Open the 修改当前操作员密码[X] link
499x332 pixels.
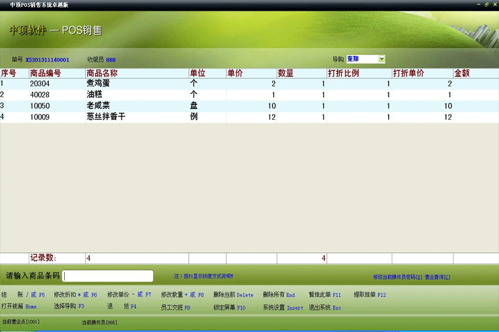coord(397,277)
